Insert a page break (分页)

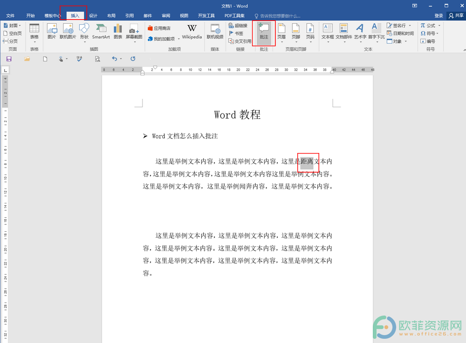(x=11, y=41)
